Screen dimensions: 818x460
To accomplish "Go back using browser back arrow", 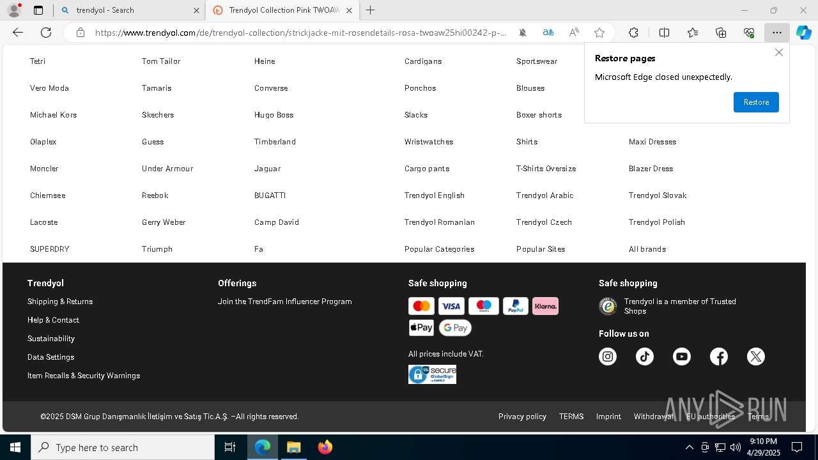I will pyautogui.click(x=18, y=33).
